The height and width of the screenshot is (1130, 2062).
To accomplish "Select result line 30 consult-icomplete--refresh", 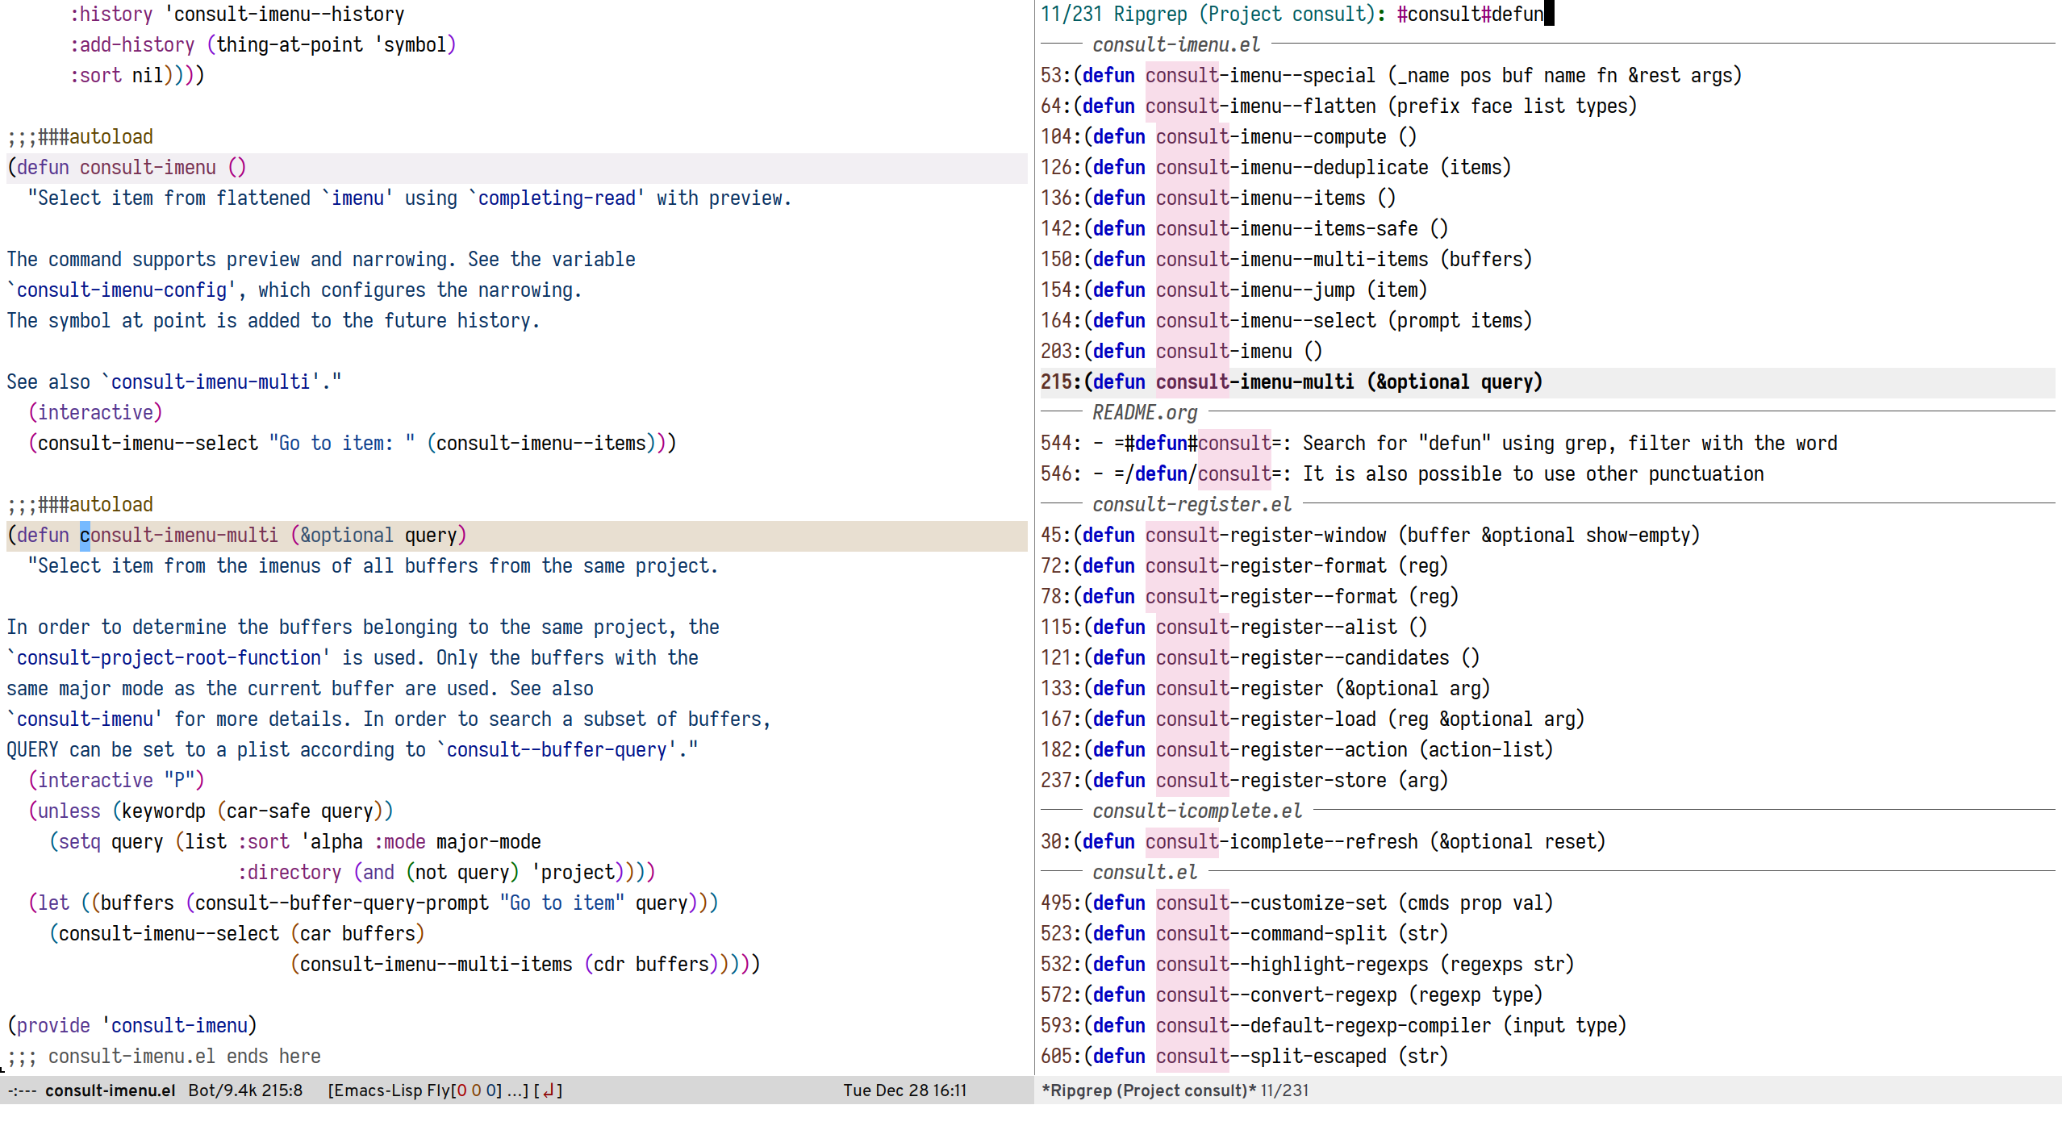I will [1323, 841].
